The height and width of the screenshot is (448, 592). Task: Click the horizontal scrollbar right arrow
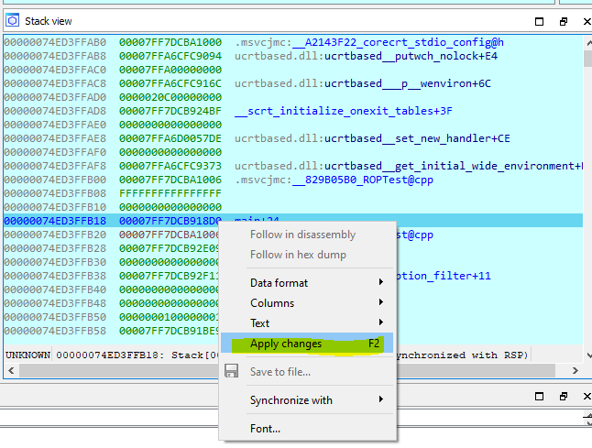574,370
